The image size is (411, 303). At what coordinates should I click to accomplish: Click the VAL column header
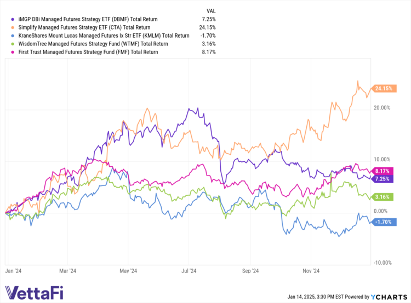210,10
